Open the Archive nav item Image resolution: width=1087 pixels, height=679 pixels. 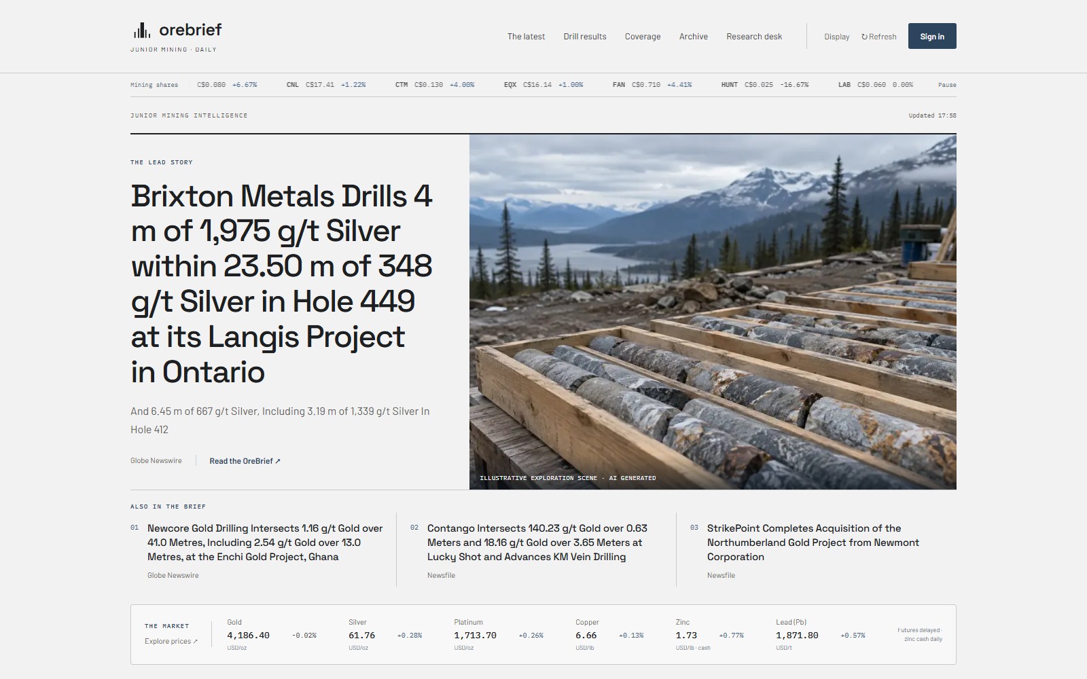[694, 37]
